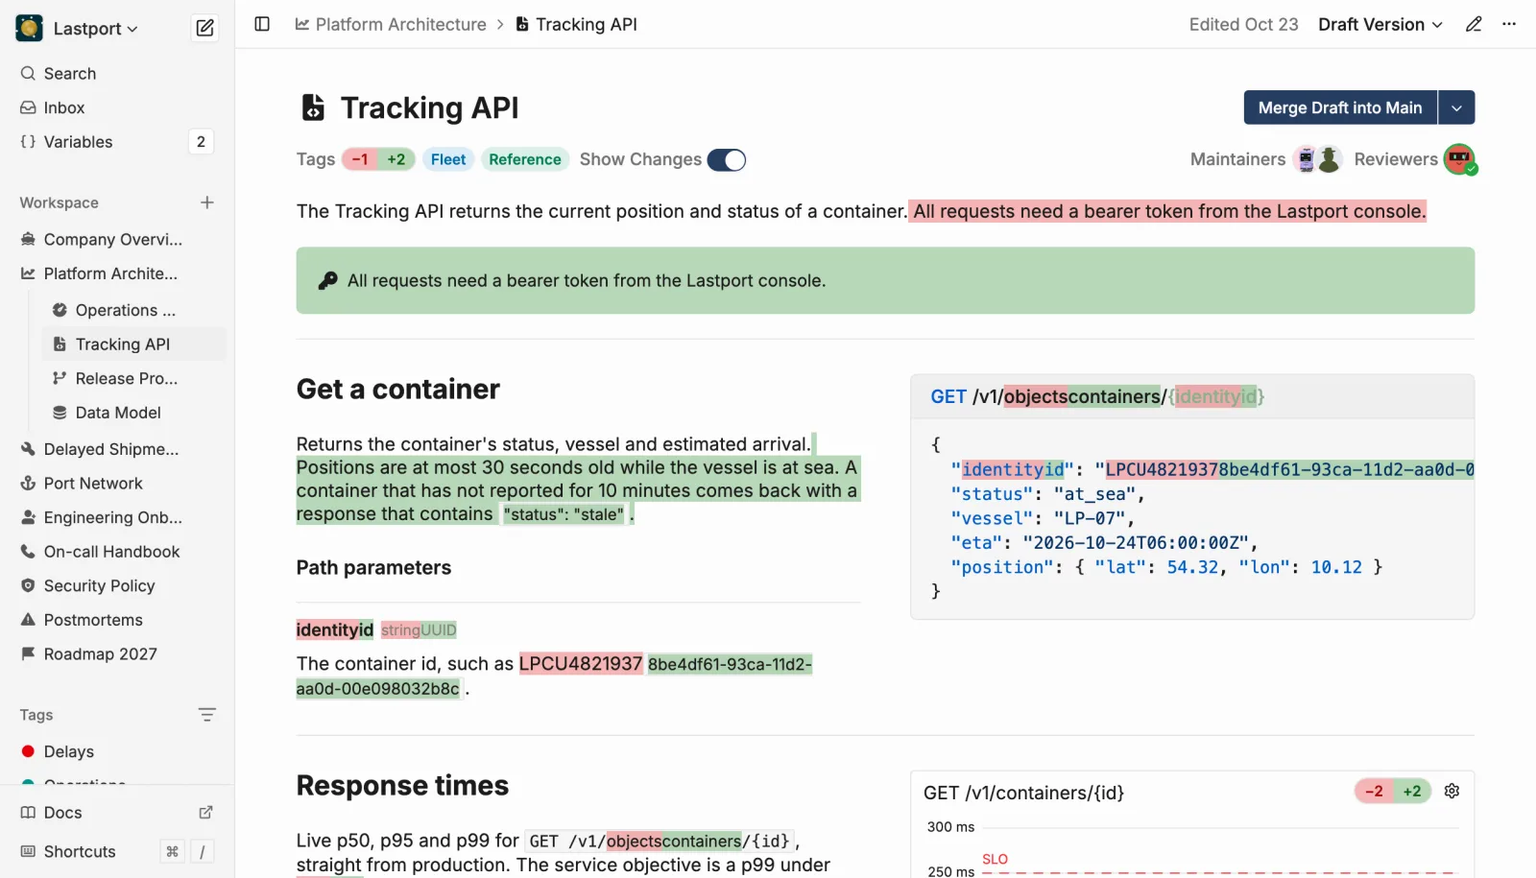Viewport: 1536px width, 878px height.
Task: Click the reviewer avatar icon
Action: 1460,159
